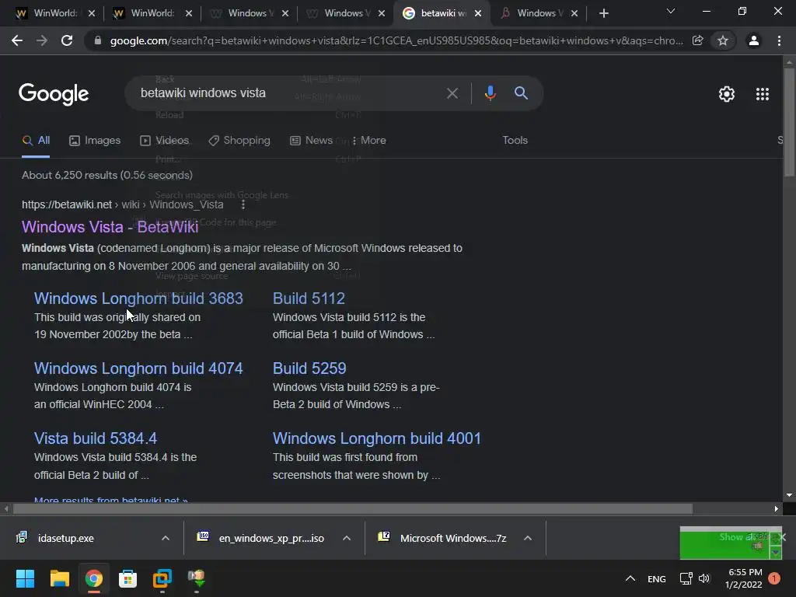Click the vertical page scrollbar
The width and height of the screenshot is (796, 597).
pos(789,122)
